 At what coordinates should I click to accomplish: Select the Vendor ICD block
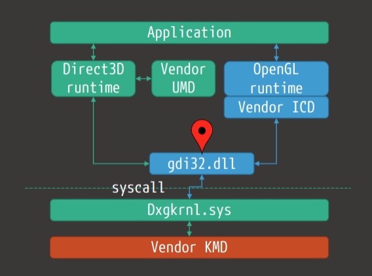coord(276,107)
